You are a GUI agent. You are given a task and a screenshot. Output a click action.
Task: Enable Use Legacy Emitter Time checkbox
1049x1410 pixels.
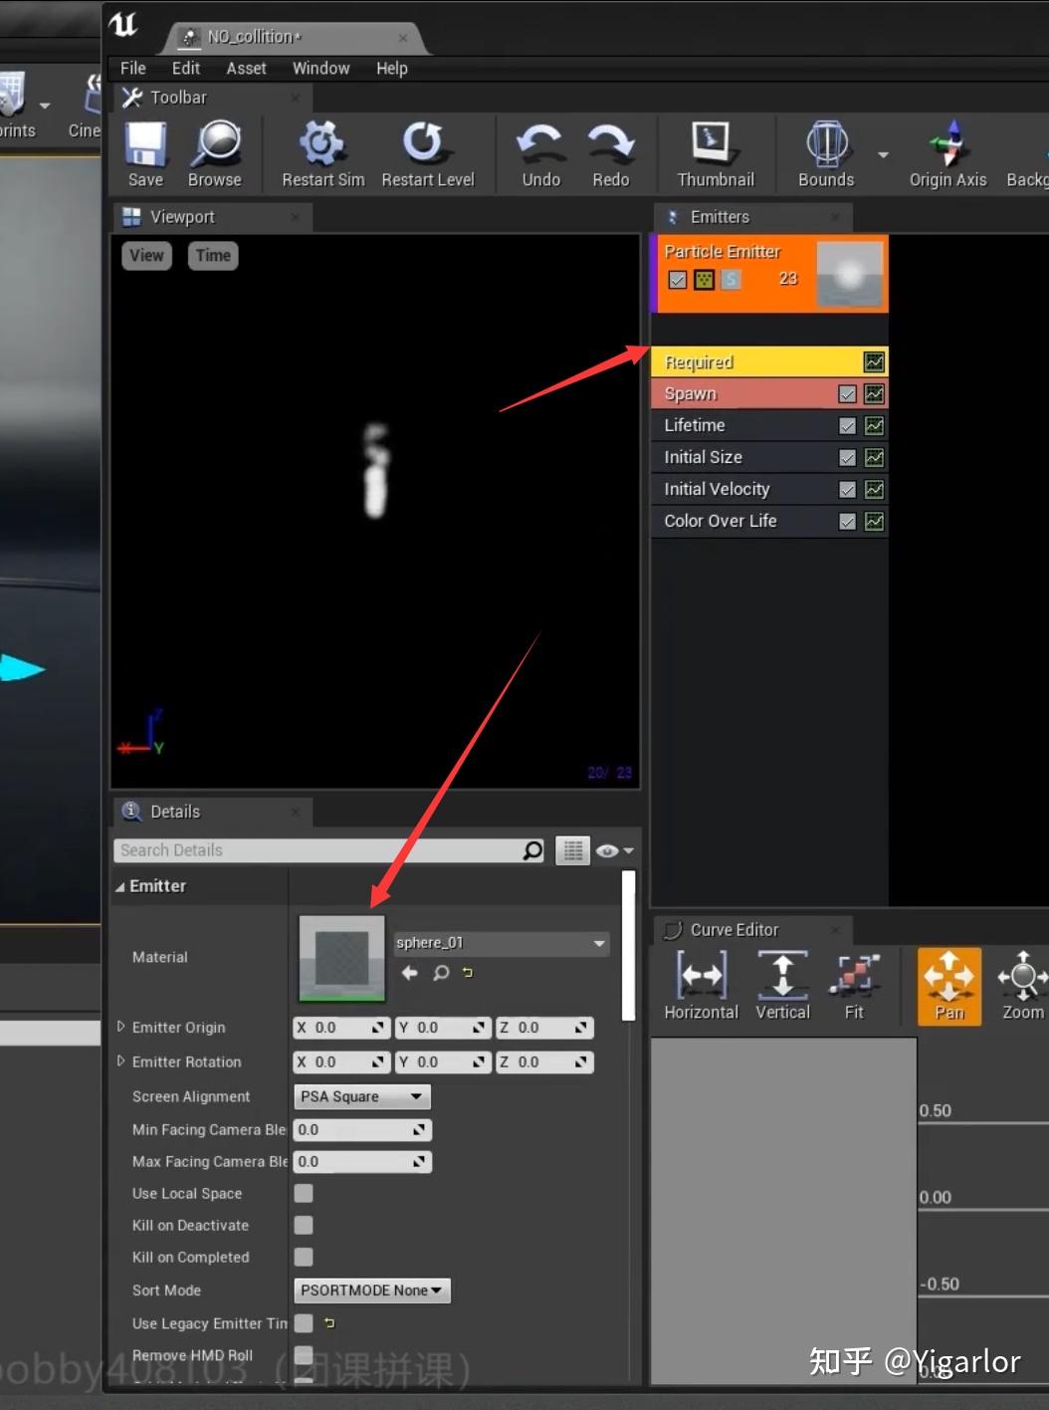[304, 1323]
